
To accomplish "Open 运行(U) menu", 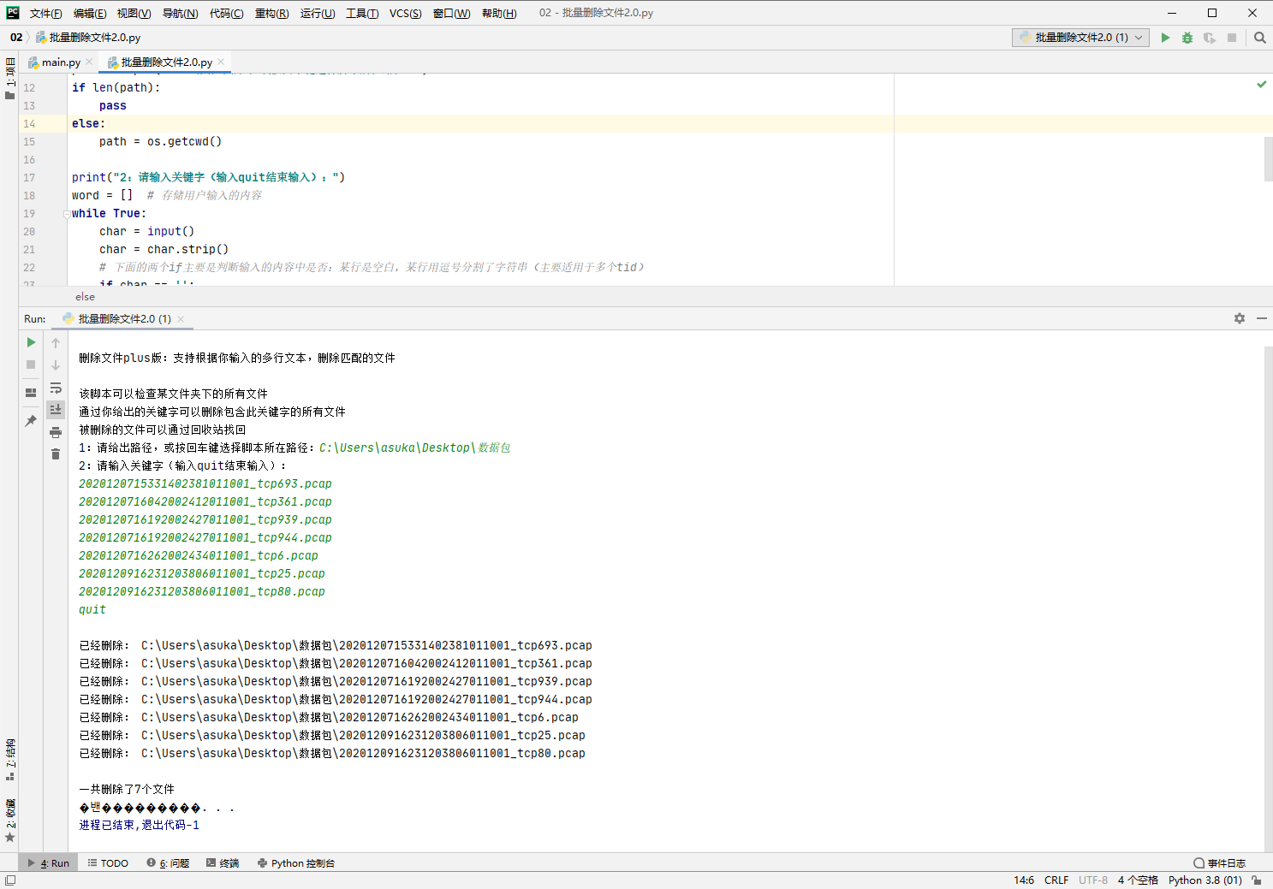I will [x=318, y=13].
